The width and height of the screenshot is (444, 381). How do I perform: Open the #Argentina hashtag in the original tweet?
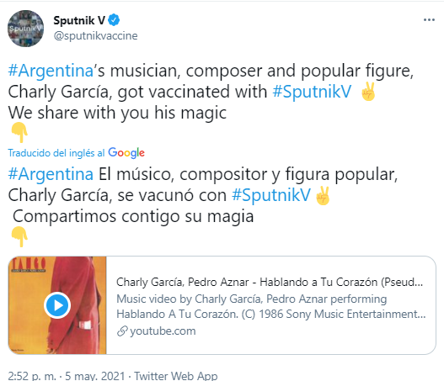51,71
